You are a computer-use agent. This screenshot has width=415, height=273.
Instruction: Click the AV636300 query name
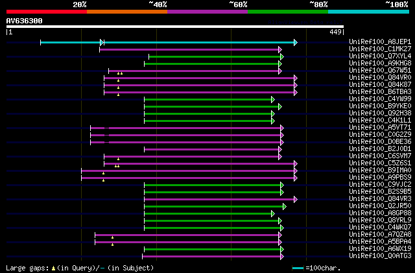click(25, 21)
